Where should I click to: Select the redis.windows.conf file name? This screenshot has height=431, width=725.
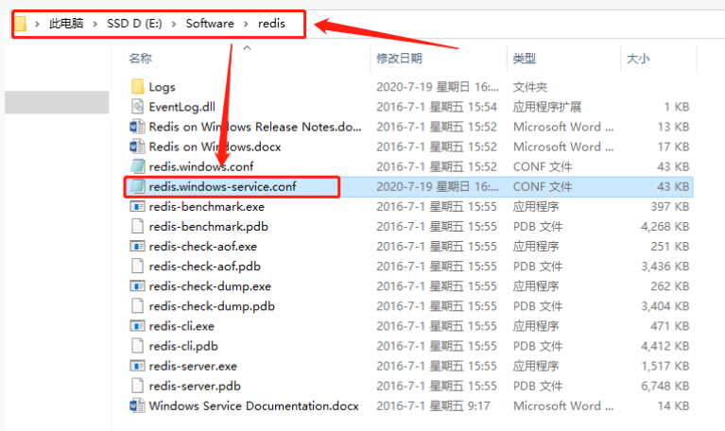click(x=201, y=166)
